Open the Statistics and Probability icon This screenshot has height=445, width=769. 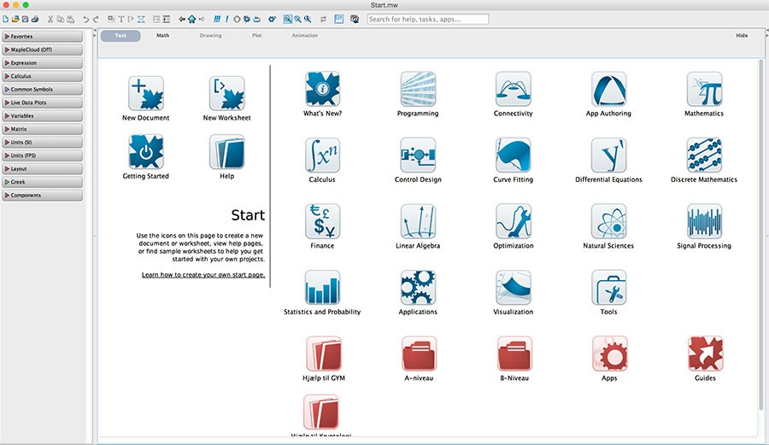(x=322, y=287)
